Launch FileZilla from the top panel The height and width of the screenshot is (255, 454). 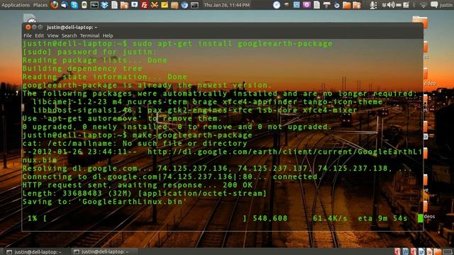[144, 5]
